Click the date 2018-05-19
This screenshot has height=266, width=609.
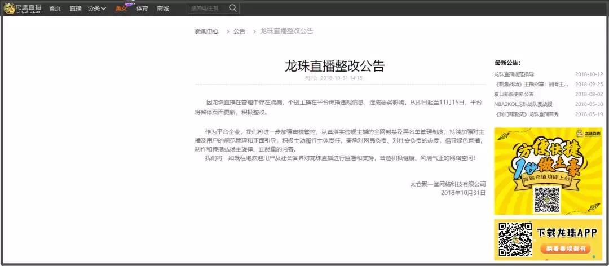589,114
